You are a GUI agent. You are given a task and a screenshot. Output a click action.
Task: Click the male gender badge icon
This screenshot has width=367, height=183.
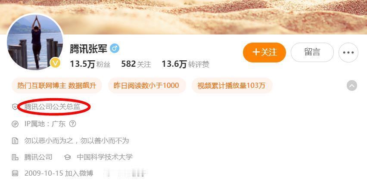[115, 48]
